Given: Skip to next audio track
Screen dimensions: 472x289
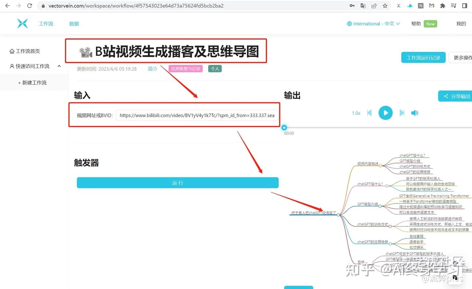Looking at the screenshot, I should [402, 113].
